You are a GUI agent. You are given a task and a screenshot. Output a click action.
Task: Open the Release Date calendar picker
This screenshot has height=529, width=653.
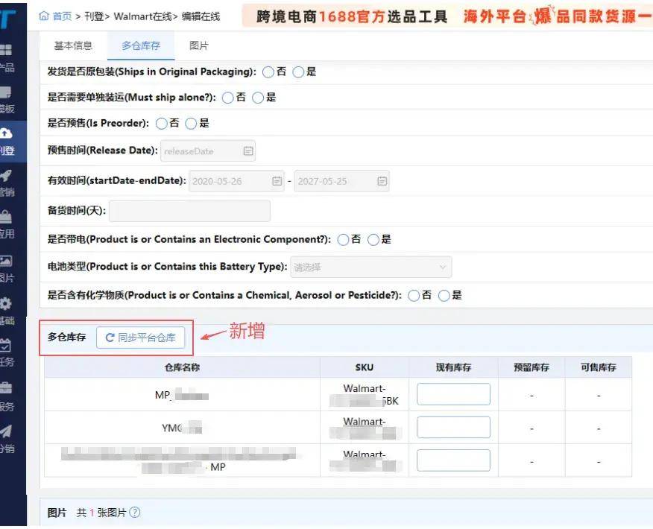click(x=248, y=151)
